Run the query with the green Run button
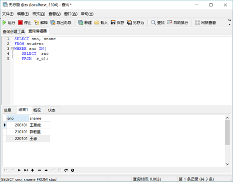Image resolution: width=233 pixels, height=182 pixels. click(9, 23)
